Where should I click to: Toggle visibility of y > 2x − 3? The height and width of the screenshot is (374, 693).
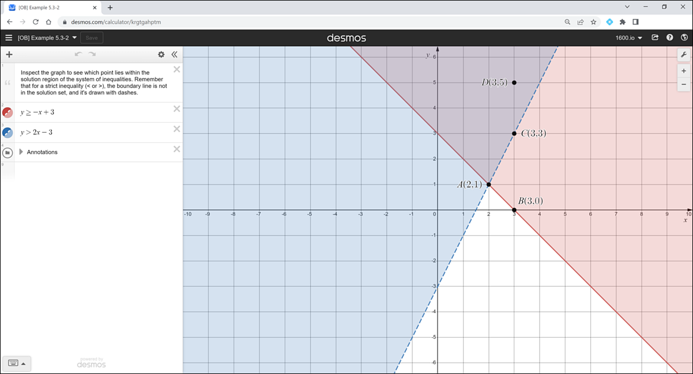[7, 133]
